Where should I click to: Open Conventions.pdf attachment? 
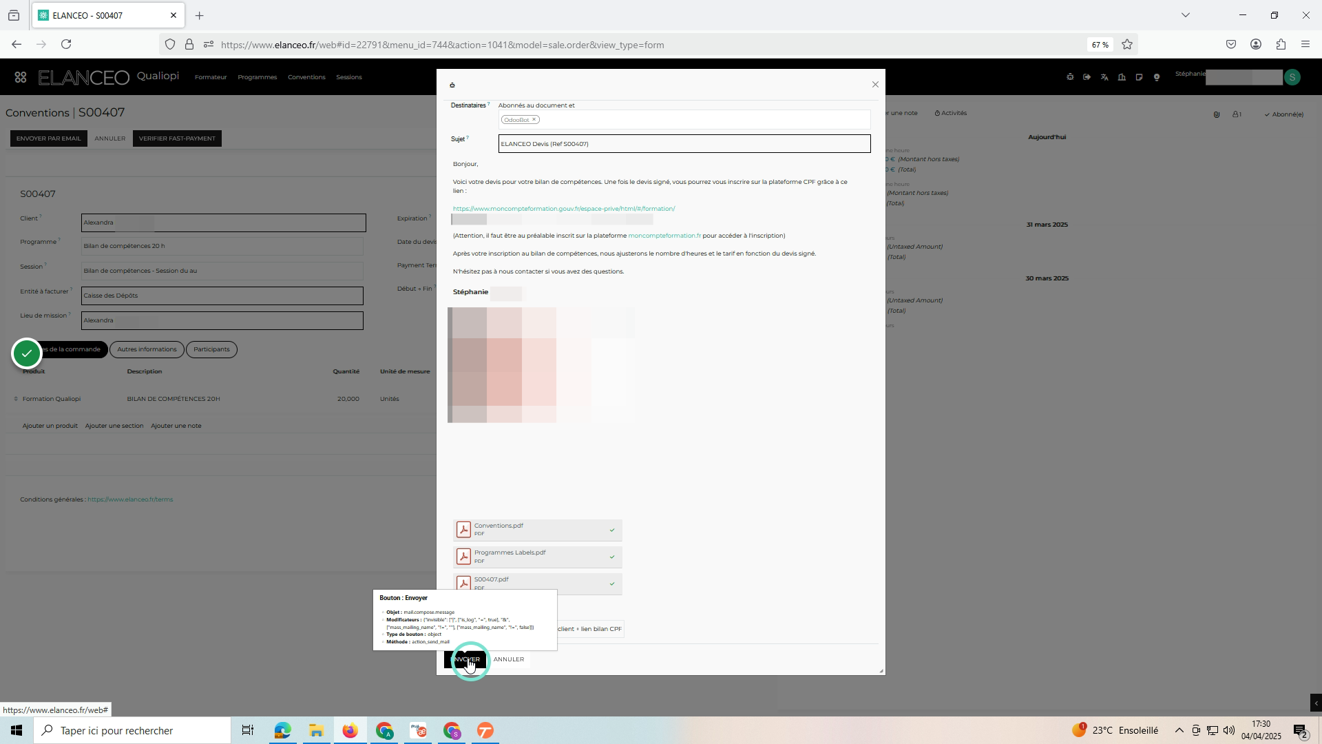click(x=538, y=530)
